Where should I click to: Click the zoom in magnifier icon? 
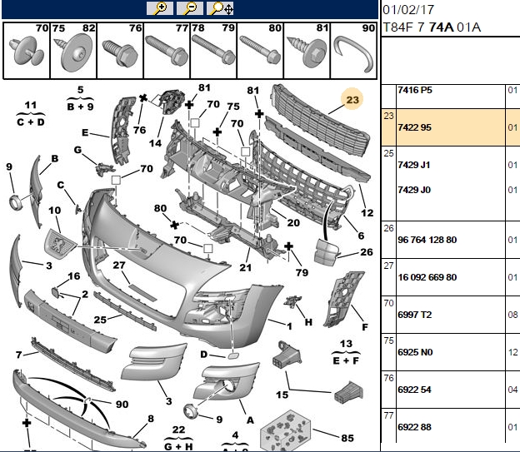[160, 8]
